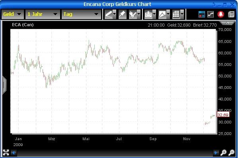238x158 pixels.
Task: Click the table grid icon
Action: (x=176, y=14)
